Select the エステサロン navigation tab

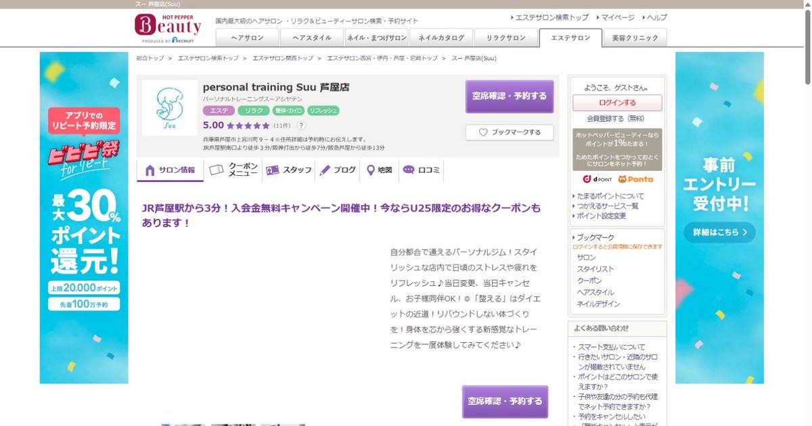[x=570, y=38]
